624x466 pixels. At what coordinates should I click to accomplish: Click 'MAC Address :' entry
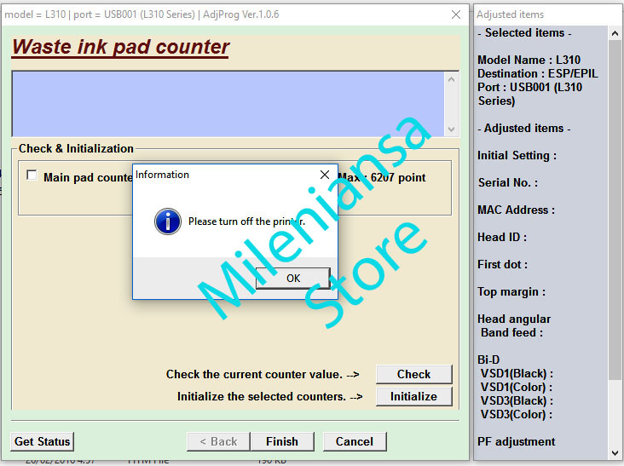click(x=516, y=210)
